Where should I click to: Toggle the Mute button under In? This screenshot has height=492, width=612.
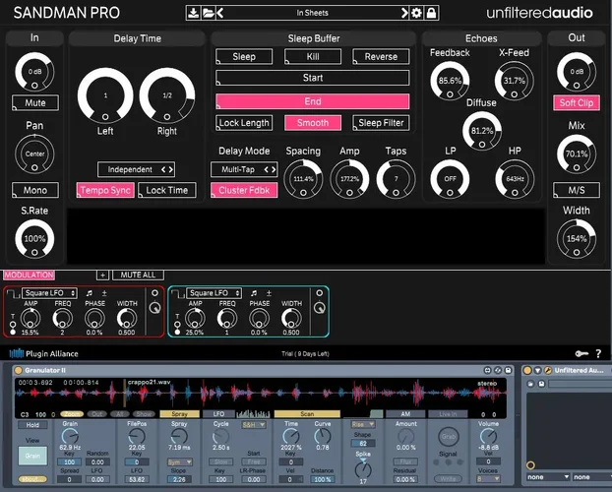pyautogui.click(x=34, y=102)
